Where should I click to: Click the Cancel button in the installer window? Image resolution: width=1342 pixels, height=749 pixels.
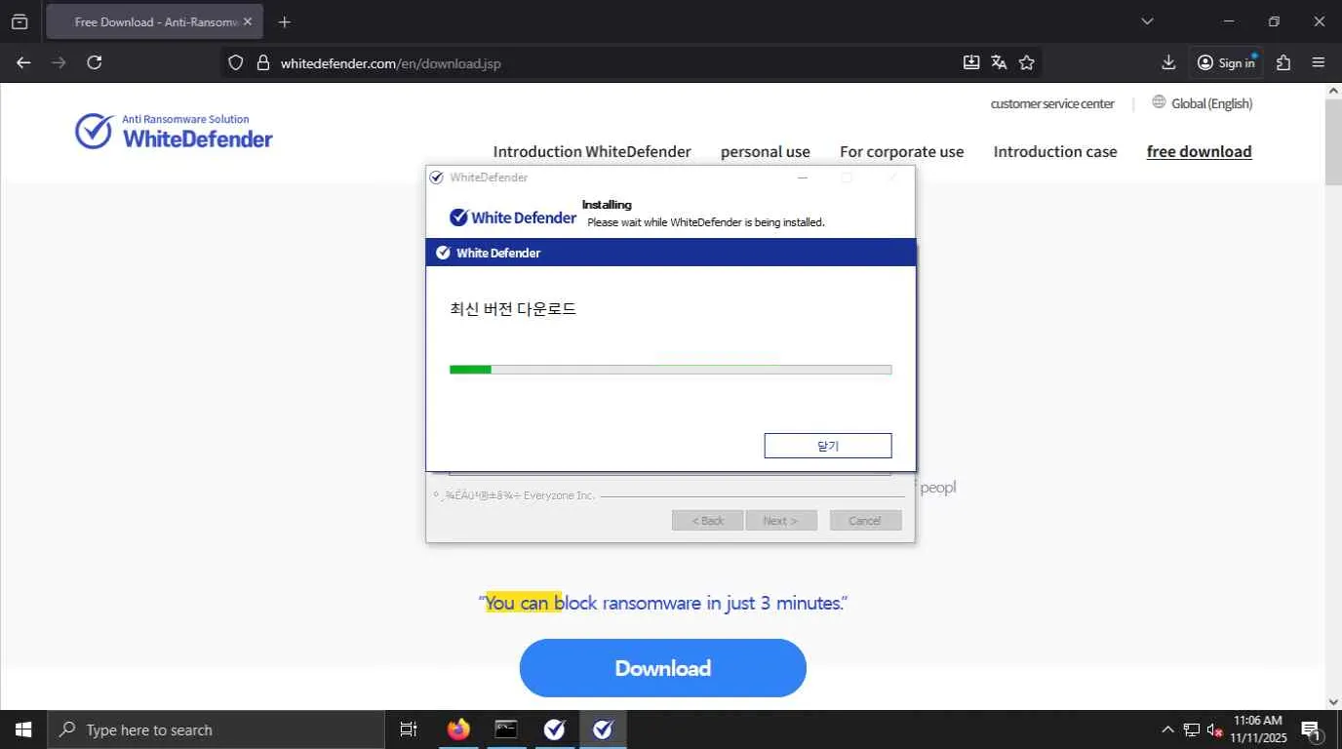click(865, 521)
